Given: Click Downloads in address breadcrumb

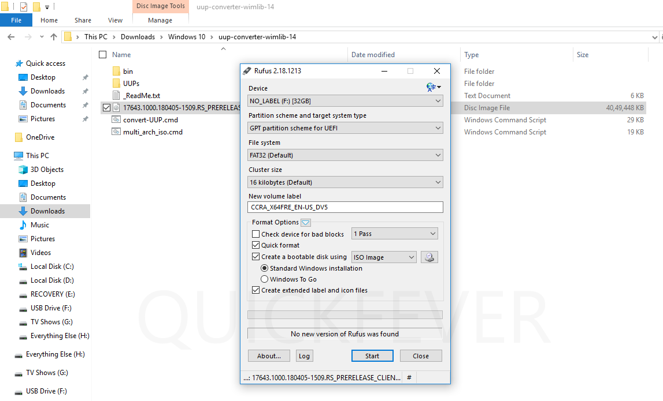Looking at the screenshot, I should click(138, 37).
